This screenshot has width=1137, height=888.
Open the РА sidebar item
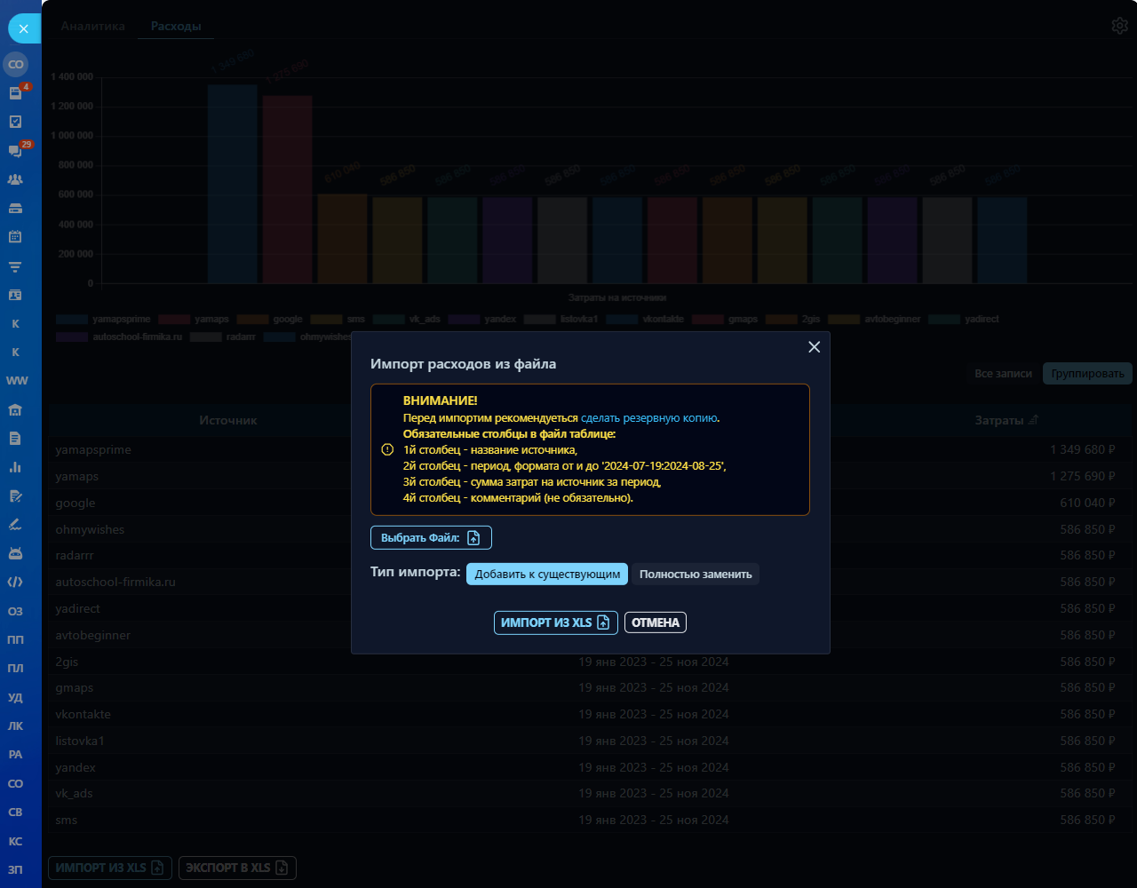point(15,754)
